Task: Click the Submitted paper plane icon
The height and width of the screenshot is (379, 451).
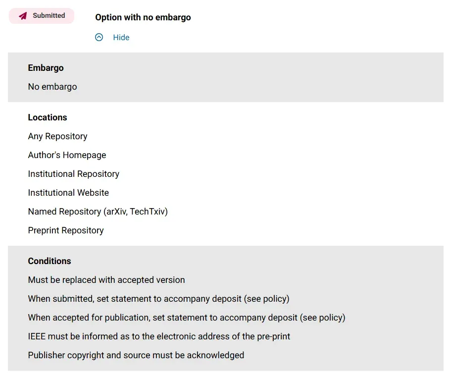Action: [23, 16]
